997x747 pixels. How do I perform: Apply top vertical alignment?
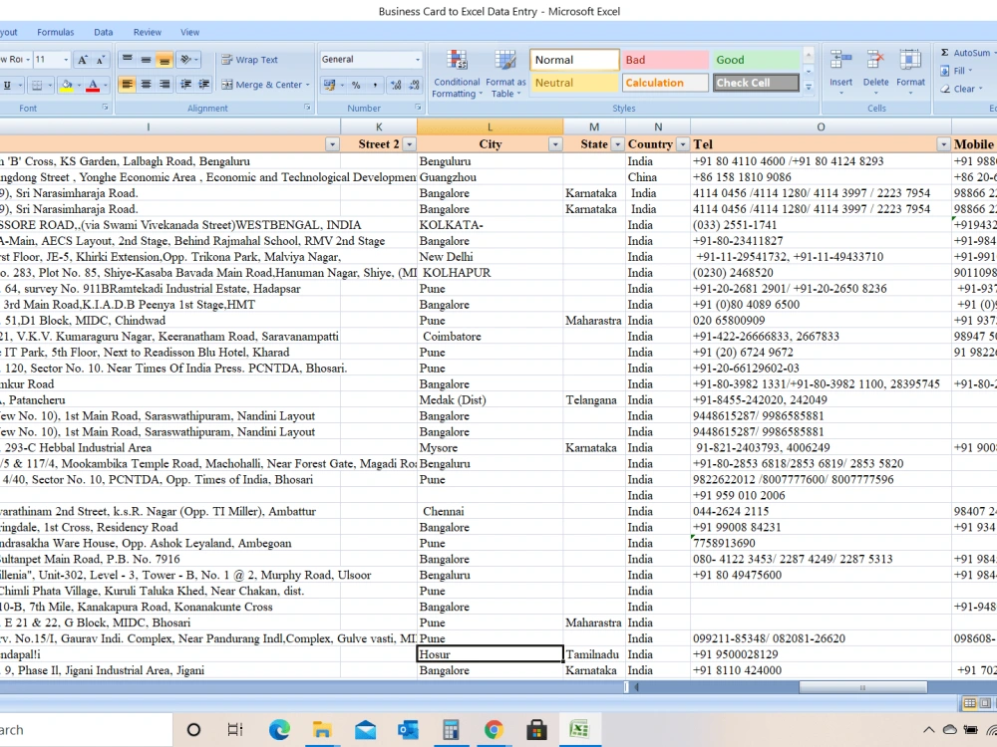(128, 60)
